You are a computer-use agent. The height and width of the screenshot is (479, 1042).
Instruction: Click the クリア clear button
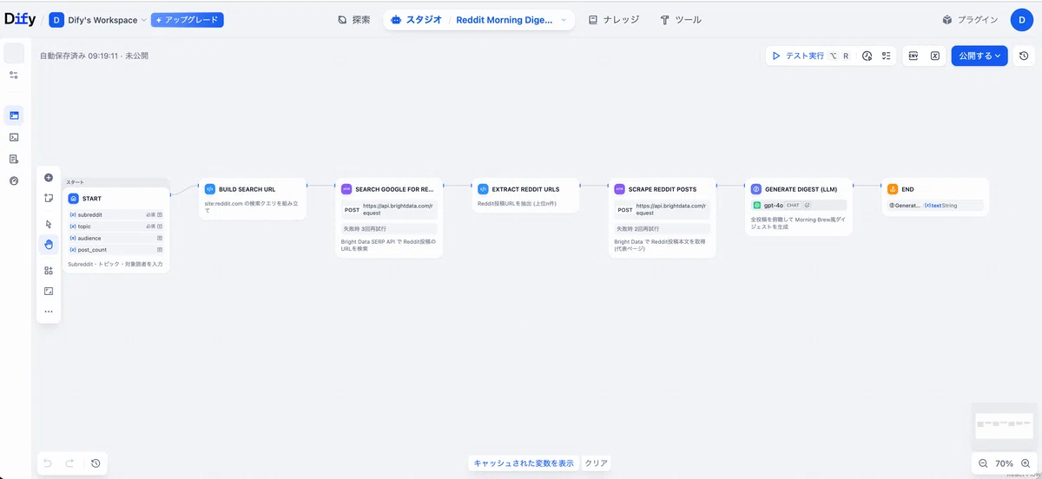596,463
